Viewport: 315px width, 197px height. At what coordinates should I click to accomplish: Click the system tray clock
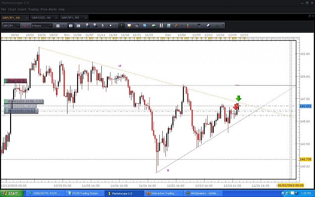click(306, 193)
